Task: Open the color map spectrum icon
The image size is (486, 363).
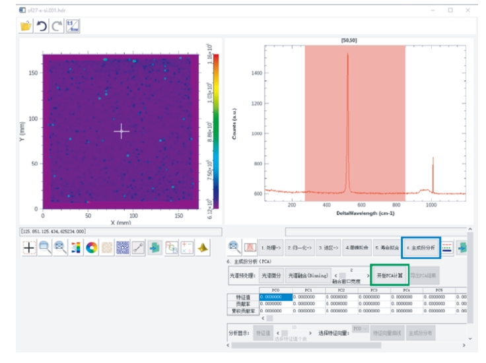Action: [x=77, y=247]
